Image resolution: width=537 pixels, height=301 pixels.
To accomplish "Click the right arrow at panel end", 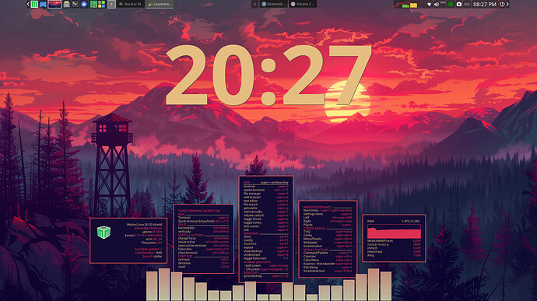I will (507, 4).
